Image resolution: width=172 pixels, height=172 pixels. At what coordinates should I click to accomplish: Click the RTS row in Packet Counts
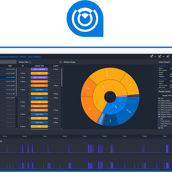(x=165, y=128)
